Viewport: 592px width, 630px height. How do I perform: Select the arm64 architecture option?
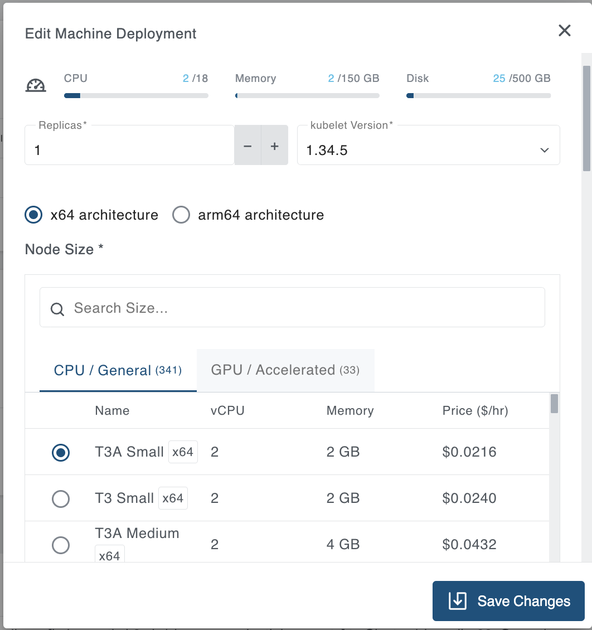point(181,215)
